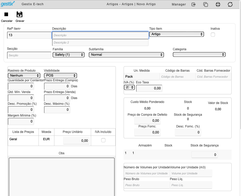Click the Gravar save icon
The height and width of the screenshot is (196, 241).
click(19, 14)
